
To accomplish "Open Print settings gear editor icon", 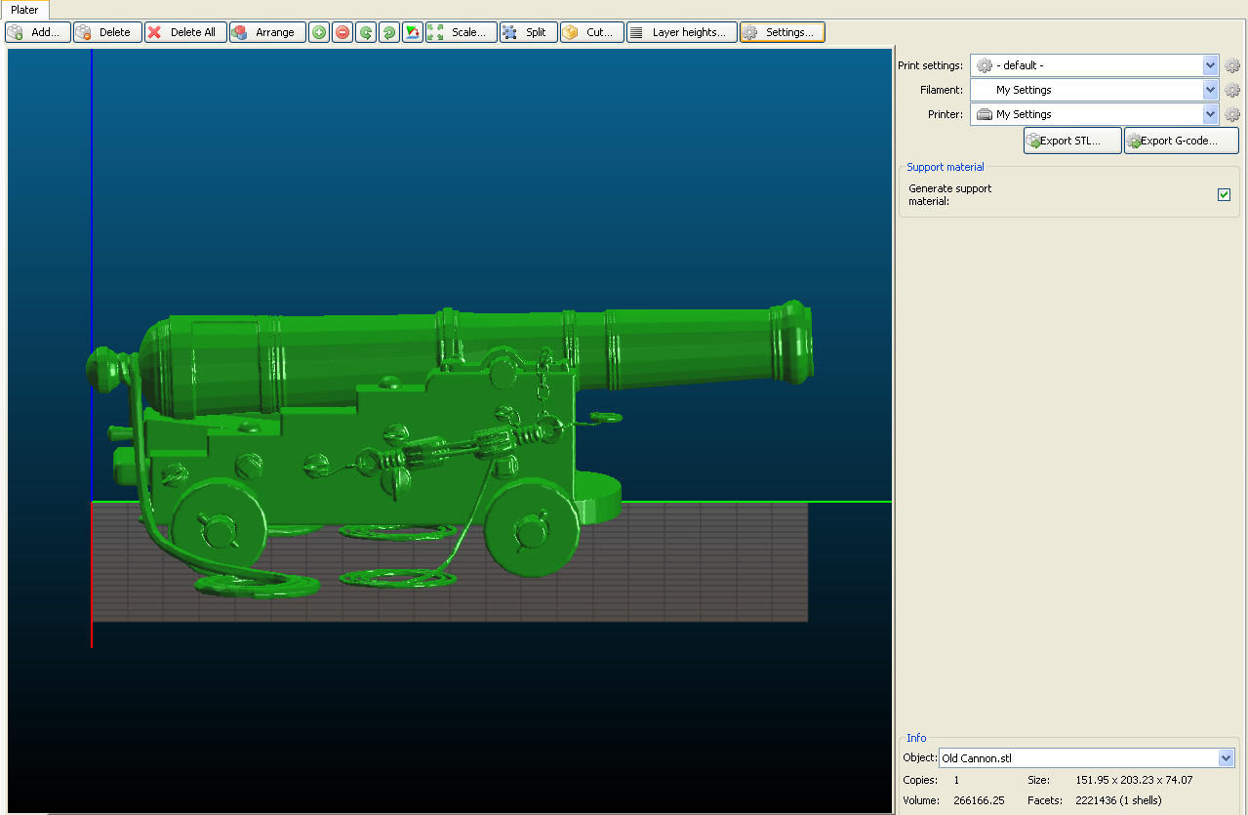I will click(x=1232, y=65).
